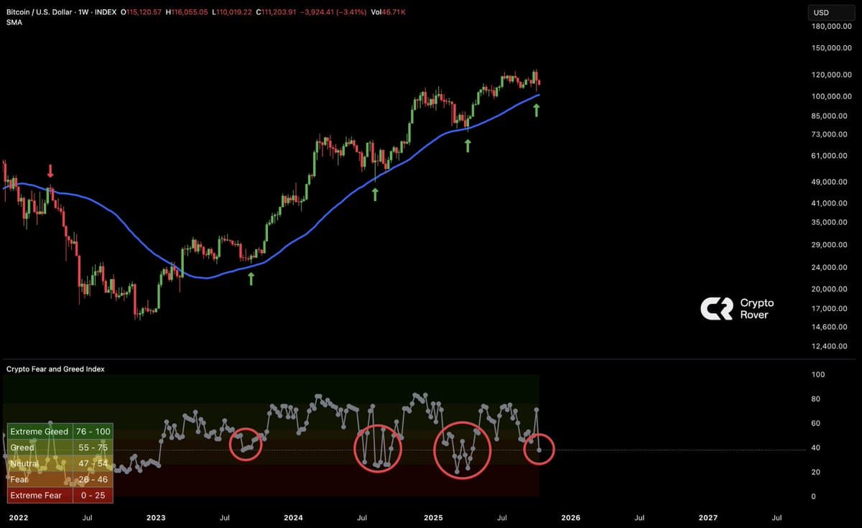Image resolution: width=862 pixels, height=528 pixels.
Task: Click the green up-arrow near the 2023 bottom
Action: [x=251, y=277]
